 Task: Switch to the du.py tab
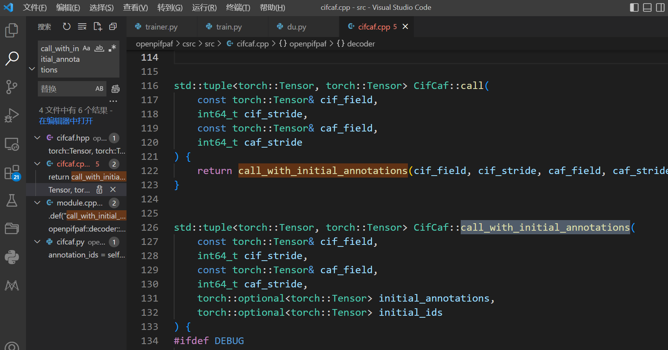tap(303, 27)
